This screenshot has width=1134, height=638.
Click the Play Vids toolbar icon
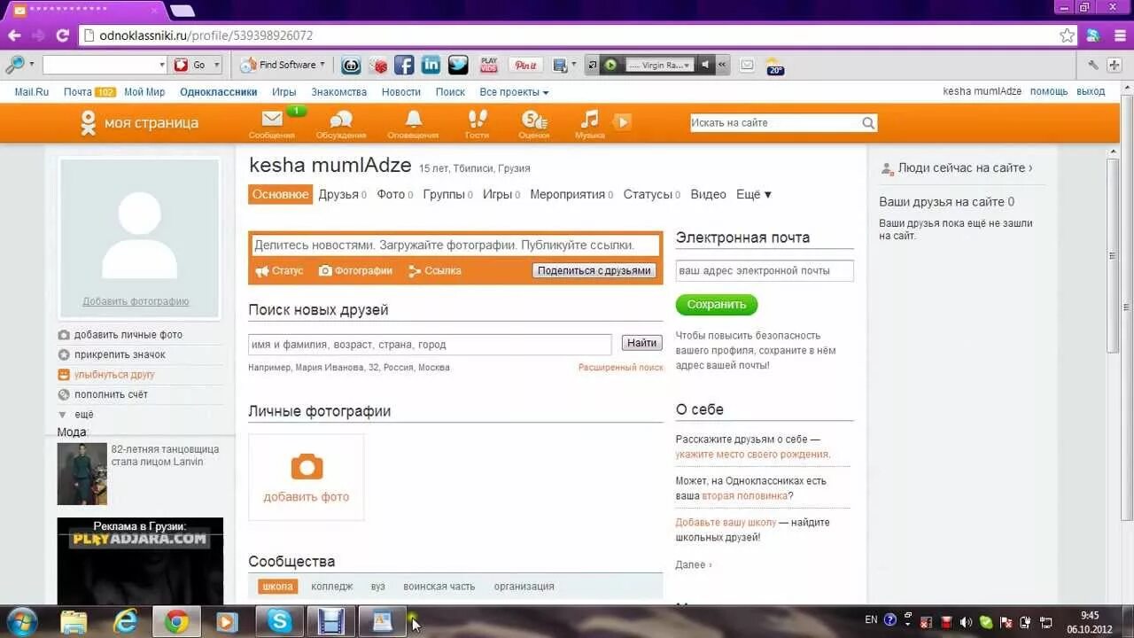click(x=489, y=65)
